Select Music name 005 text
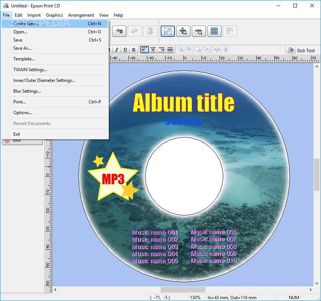The height and width of the screenshot is (301, 321). 155,261
